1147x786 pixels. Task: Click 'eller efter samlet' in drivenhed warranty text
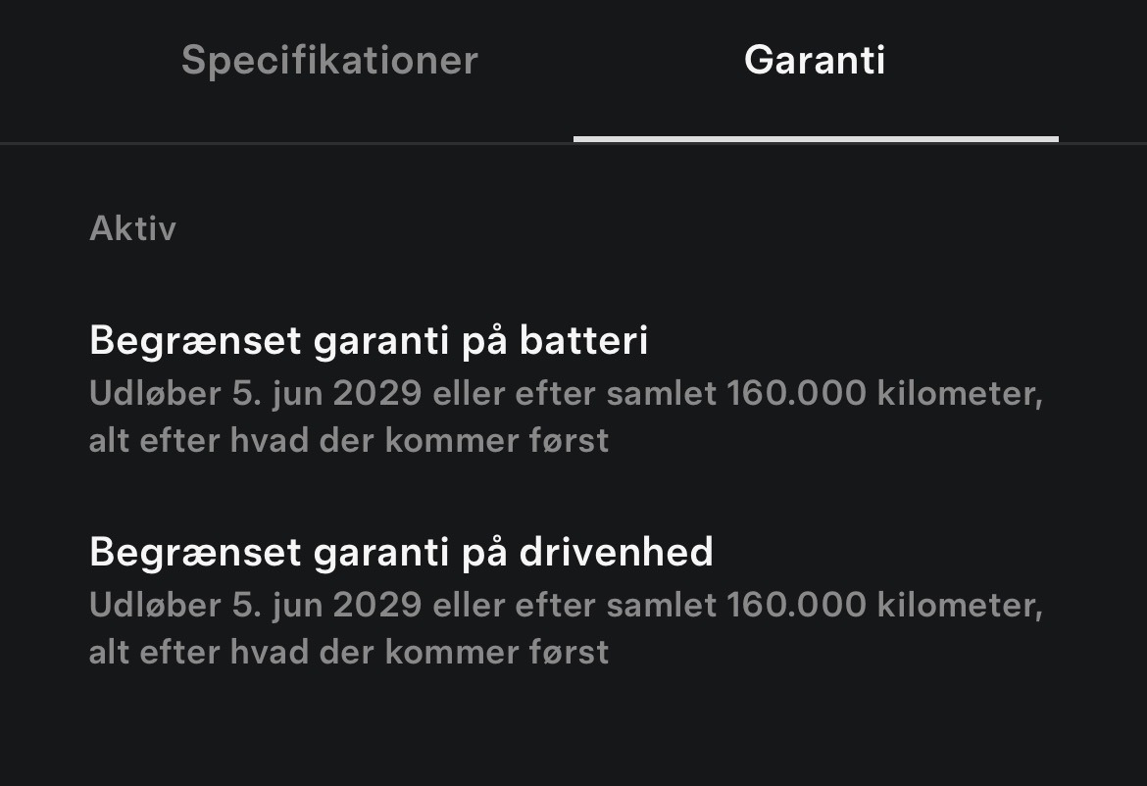click(574, 606)
